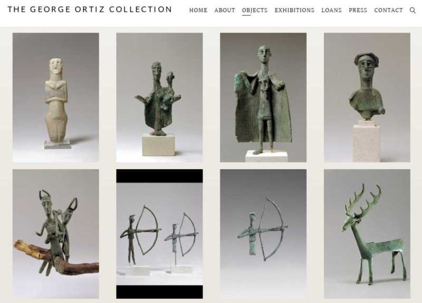Screen dimensions: 422x303
Task: Navigate to Loans
Action: point(332,10)
